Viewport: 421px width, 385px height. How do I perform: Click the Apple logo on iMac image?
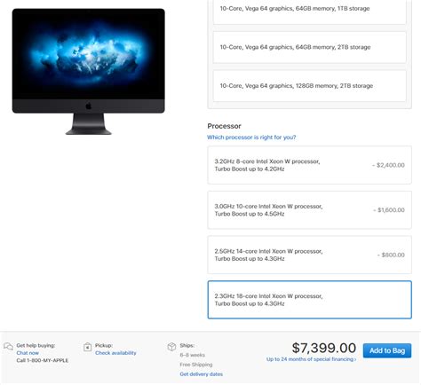point(89,106)
